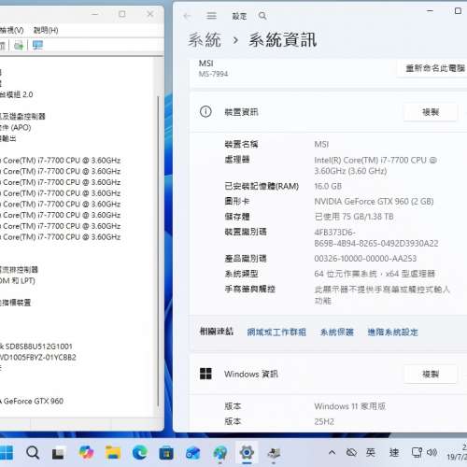Viewport: 467px width, 467px height.
Task: Open volume speaker tray icon
Action: pos(432,452)
